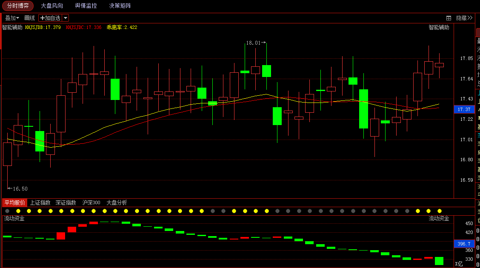Click the X亿 unit label
The image size is (480, 268).
coord(459,264)
